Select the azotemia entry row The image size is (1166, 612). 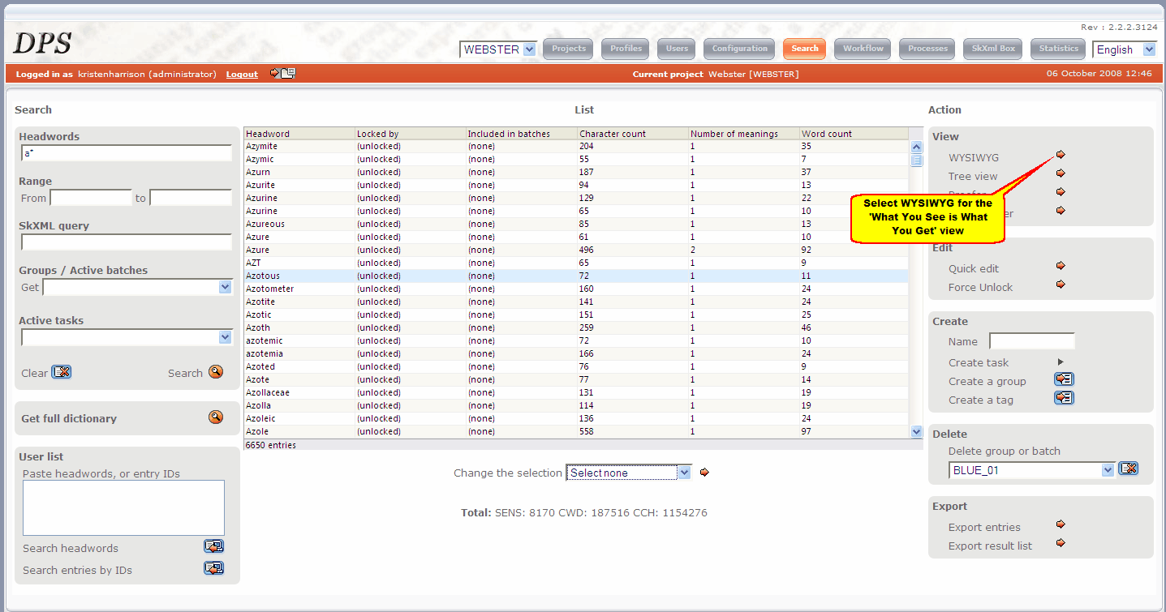(x=576, y=353)
